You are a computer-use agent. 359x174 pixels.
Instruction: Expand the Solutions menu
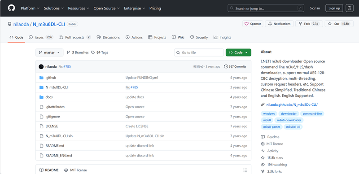(x=53, y=8)
